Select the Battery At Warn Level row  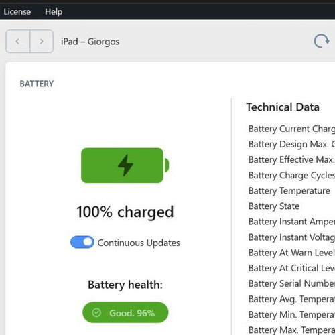point(291,253)
